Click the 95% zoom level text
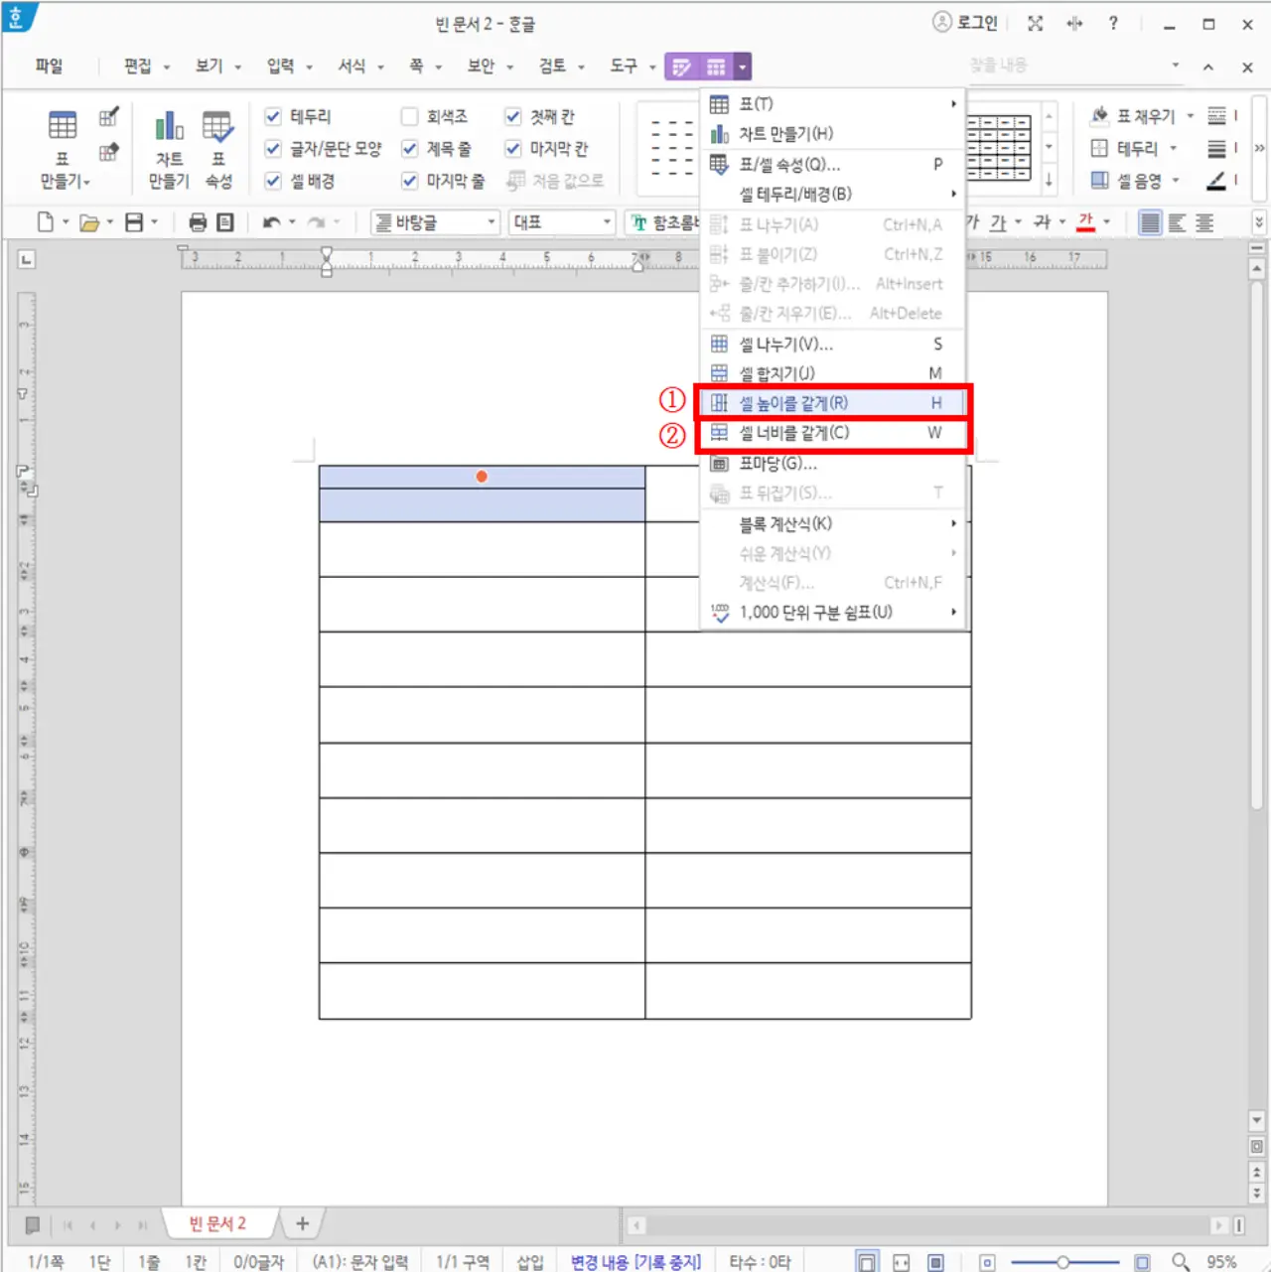This screenshot has height=1272, width=1271. tap(1222, 1262)
